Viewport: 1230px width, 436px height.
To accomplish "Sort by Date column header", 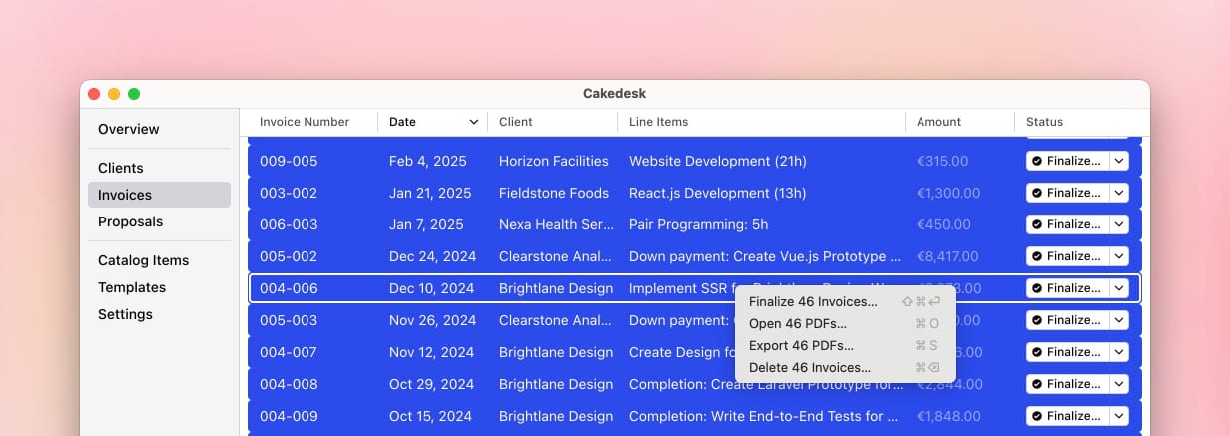I will 402,122.
